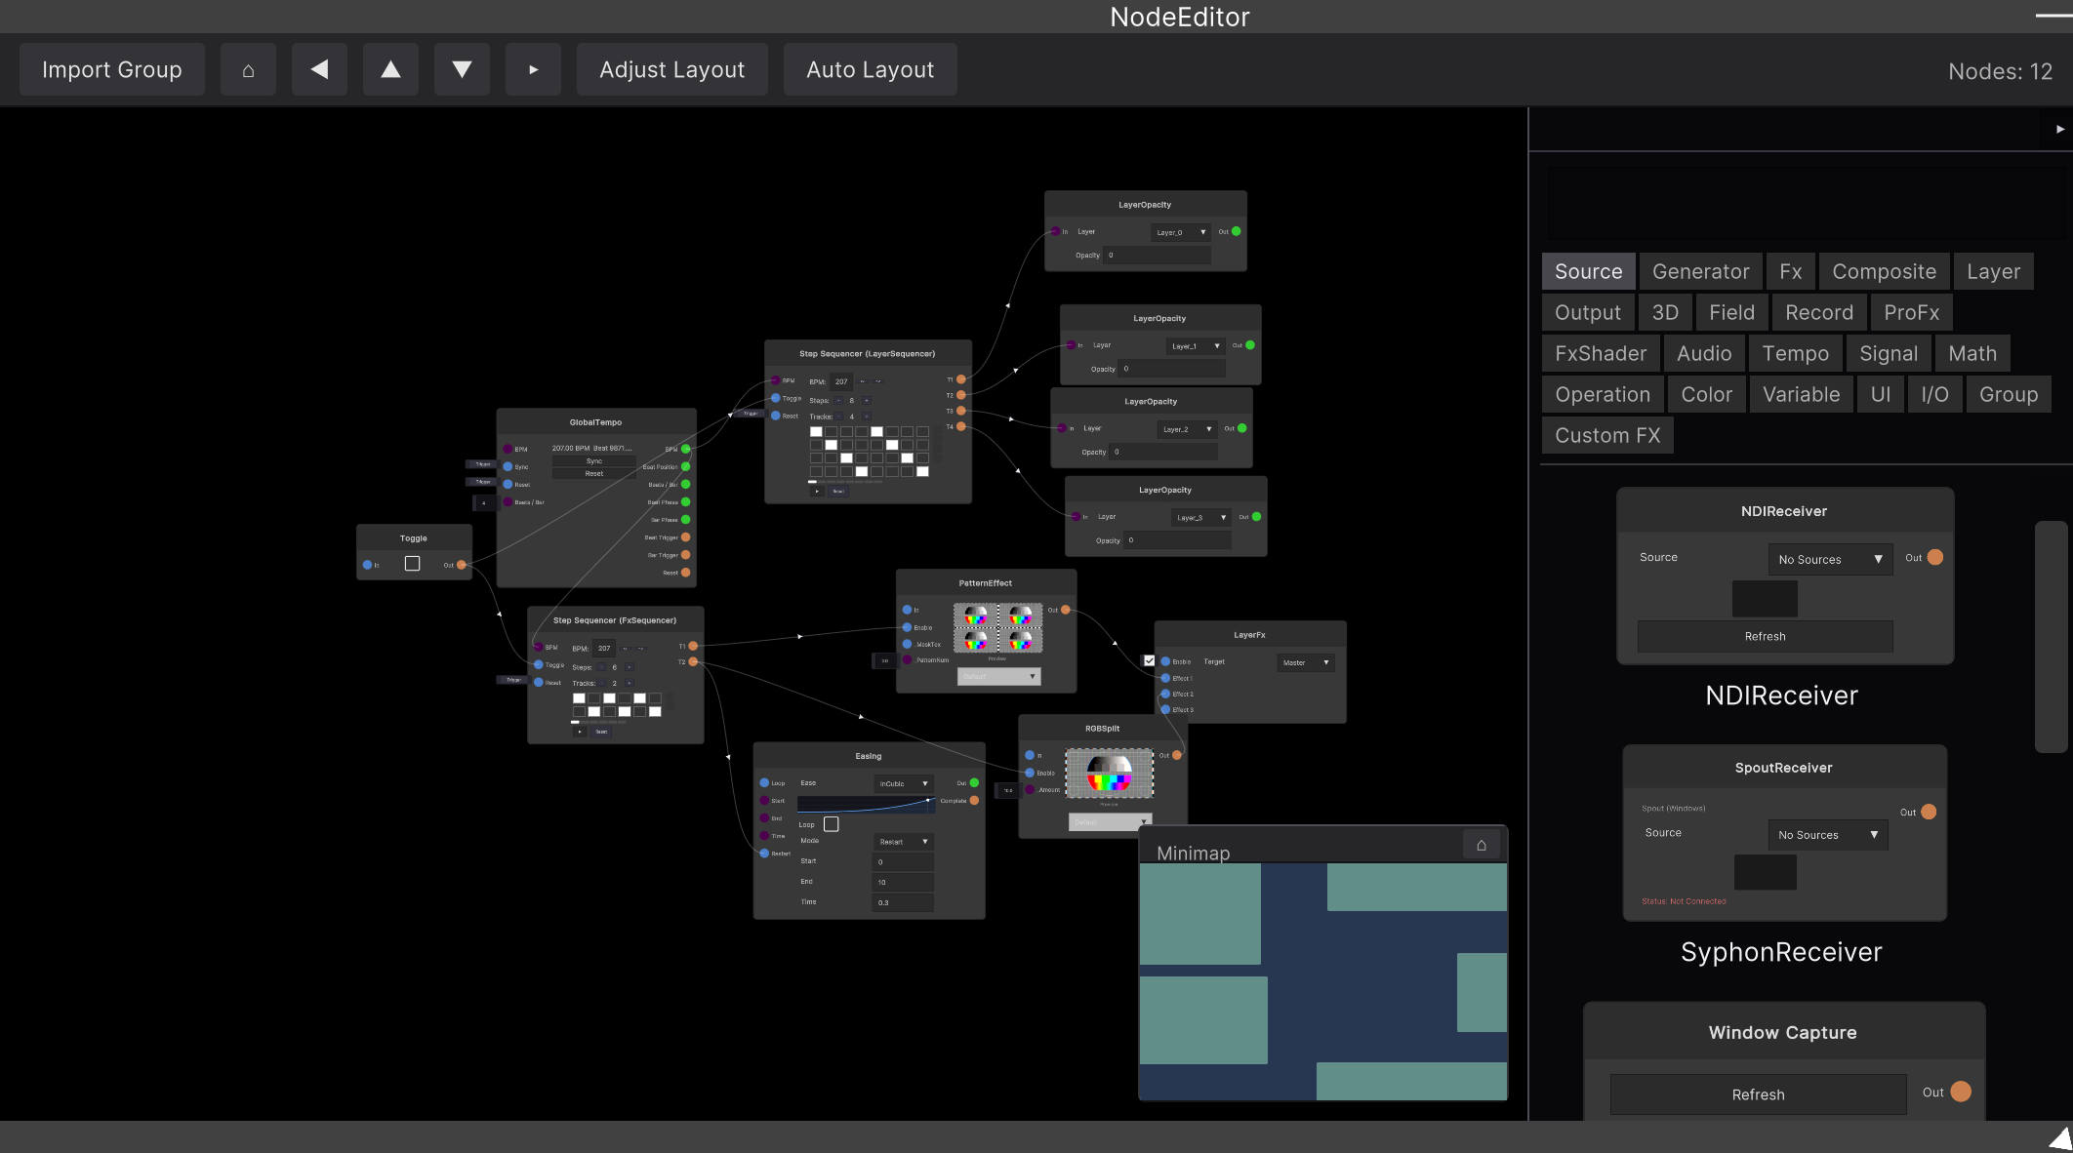Click the RGBSplit preview thumbnail
The width and height of the screenshot is (2073, 1153).
point(1110,774)
